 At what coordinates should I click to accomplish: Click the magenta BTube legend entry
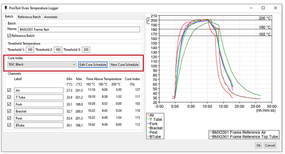[x=154, y=136]
